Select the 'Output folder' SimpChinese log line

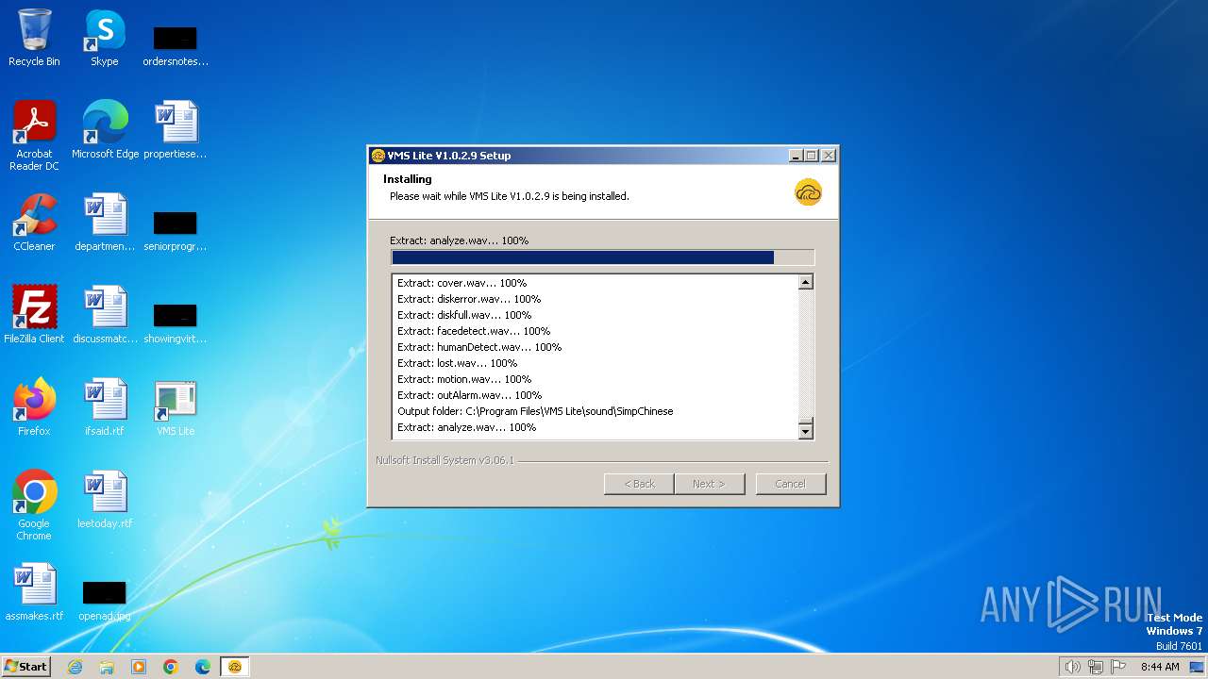pos(535,411)
